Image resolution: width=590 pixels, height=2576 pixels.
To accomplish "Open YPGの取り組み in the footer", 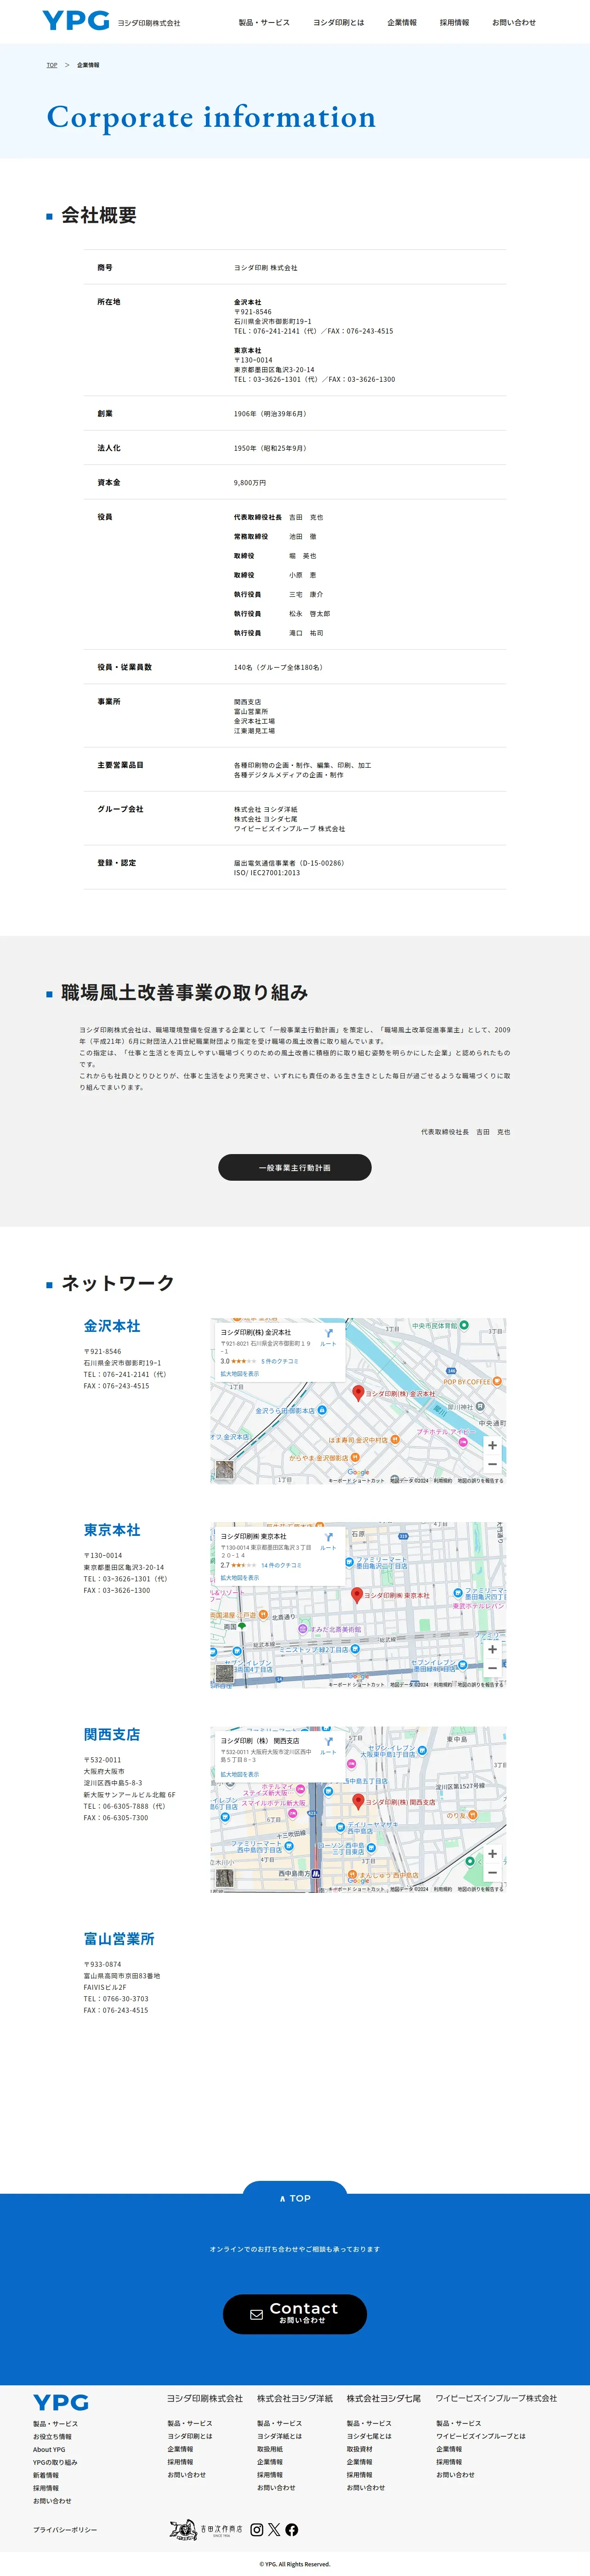I will (x=55, y=2462).
